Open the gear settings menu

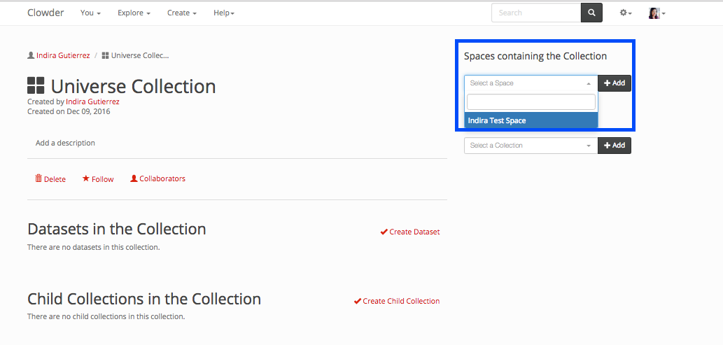click(x=625, y=13)
